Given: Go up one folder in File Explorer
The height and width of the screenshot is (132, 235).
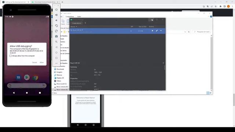Looking at the screenshot, I should click(62, 32).
